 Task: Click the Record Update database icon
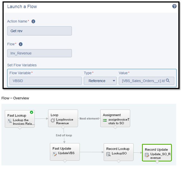coord(147,155)
